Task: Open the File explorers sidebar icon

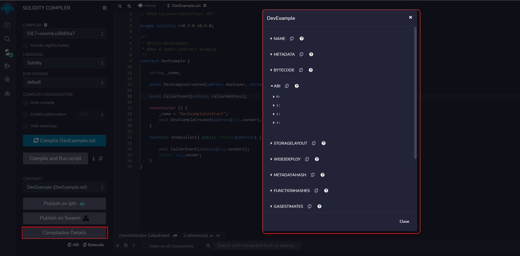Action: coord(7,25)
